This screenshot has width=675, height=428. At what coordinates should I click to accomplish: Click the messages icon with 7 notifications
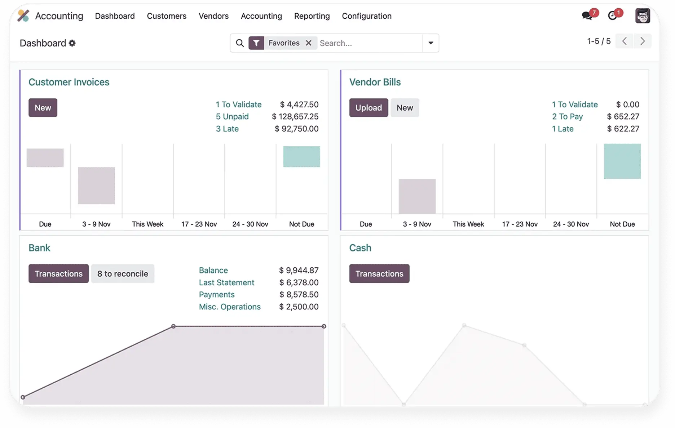pos(587,16)
